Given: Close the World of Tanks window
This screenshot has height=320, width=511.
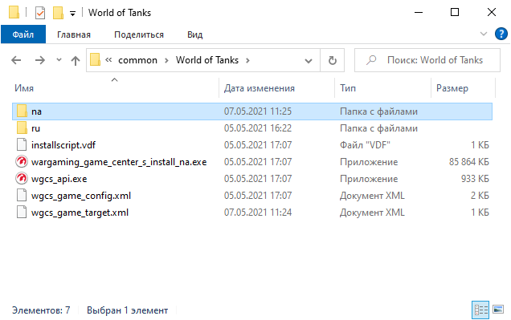Looking at the screenshot, I should pyautogui.click(x=492, y=12).
